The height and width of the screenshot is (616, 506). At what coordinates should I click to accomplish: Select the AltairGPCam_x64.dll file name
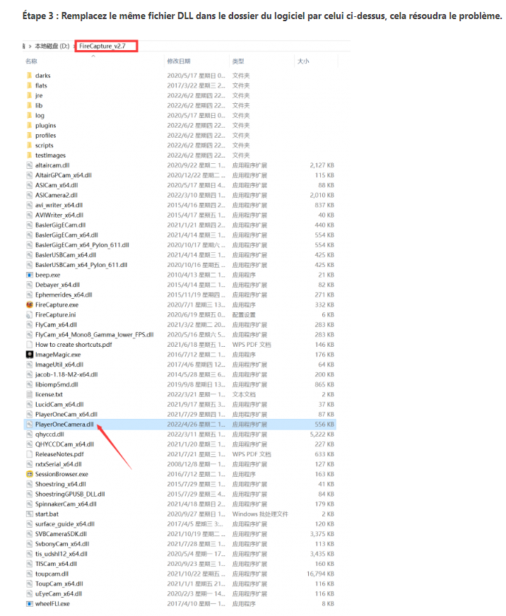pos(64,175)
